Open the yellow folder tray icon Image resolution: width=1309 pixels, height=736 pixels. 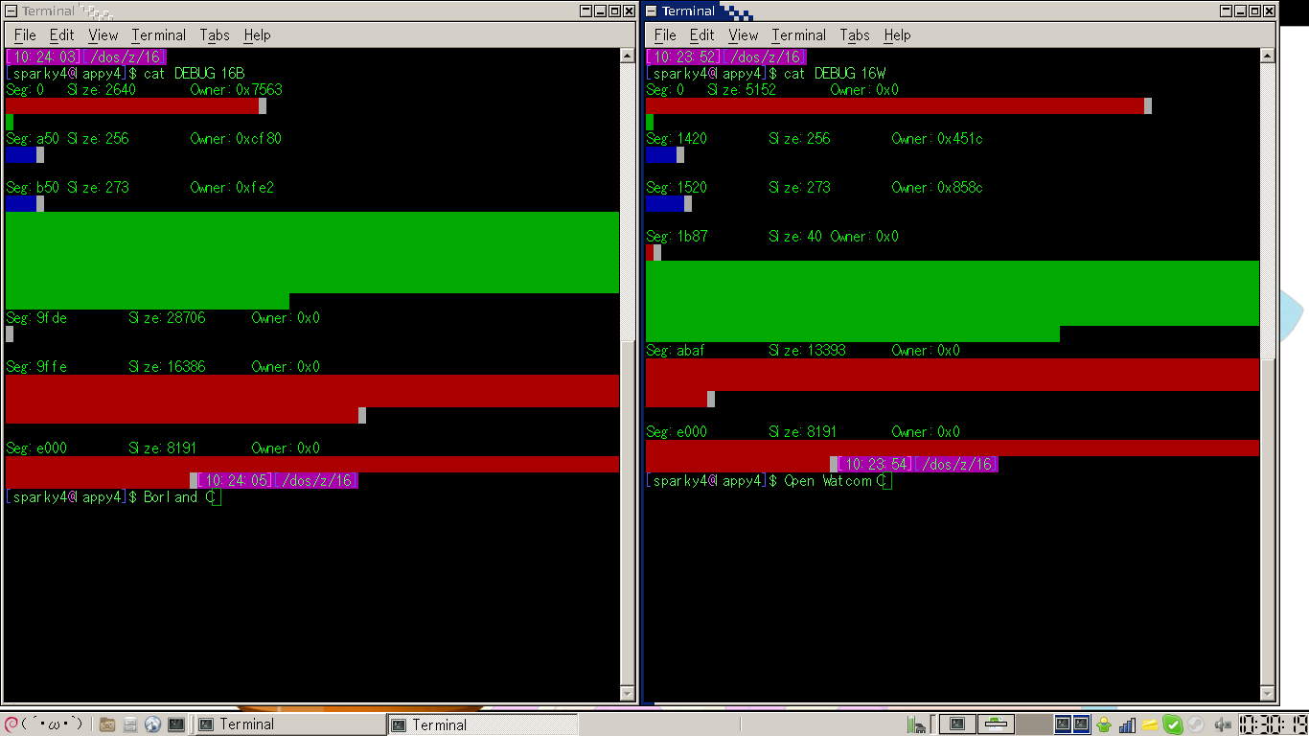tap(1149, 724)
